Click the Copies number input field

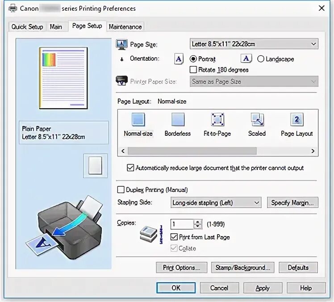tap(182, 224)
